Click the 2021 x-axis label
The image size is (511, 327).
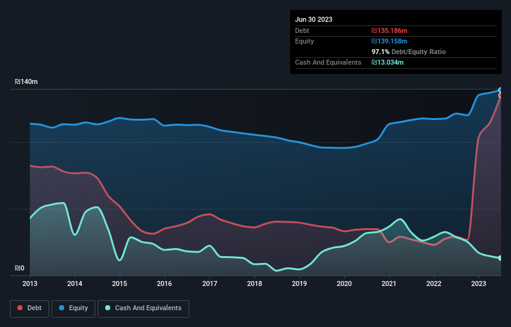389,283
